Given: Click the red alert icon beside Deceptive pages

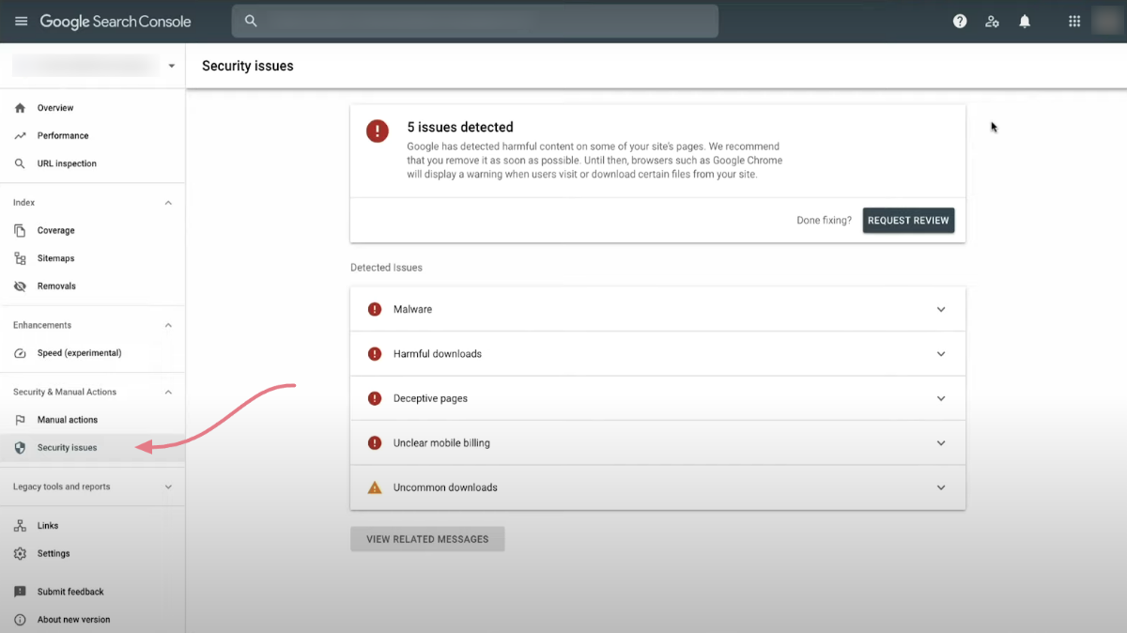Looking at the screenshot, I should pyautogui.click(x=375, y=398).
